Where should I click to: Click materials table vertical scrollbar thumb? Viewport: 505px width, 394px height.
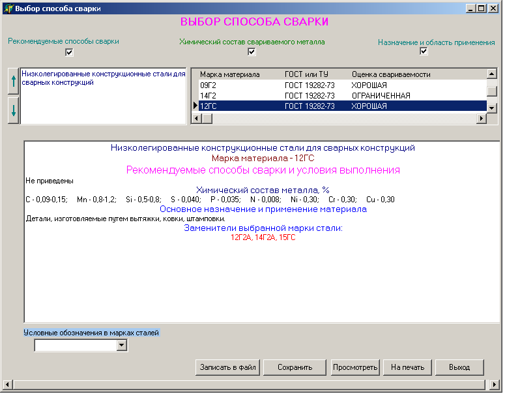point(491,91)
